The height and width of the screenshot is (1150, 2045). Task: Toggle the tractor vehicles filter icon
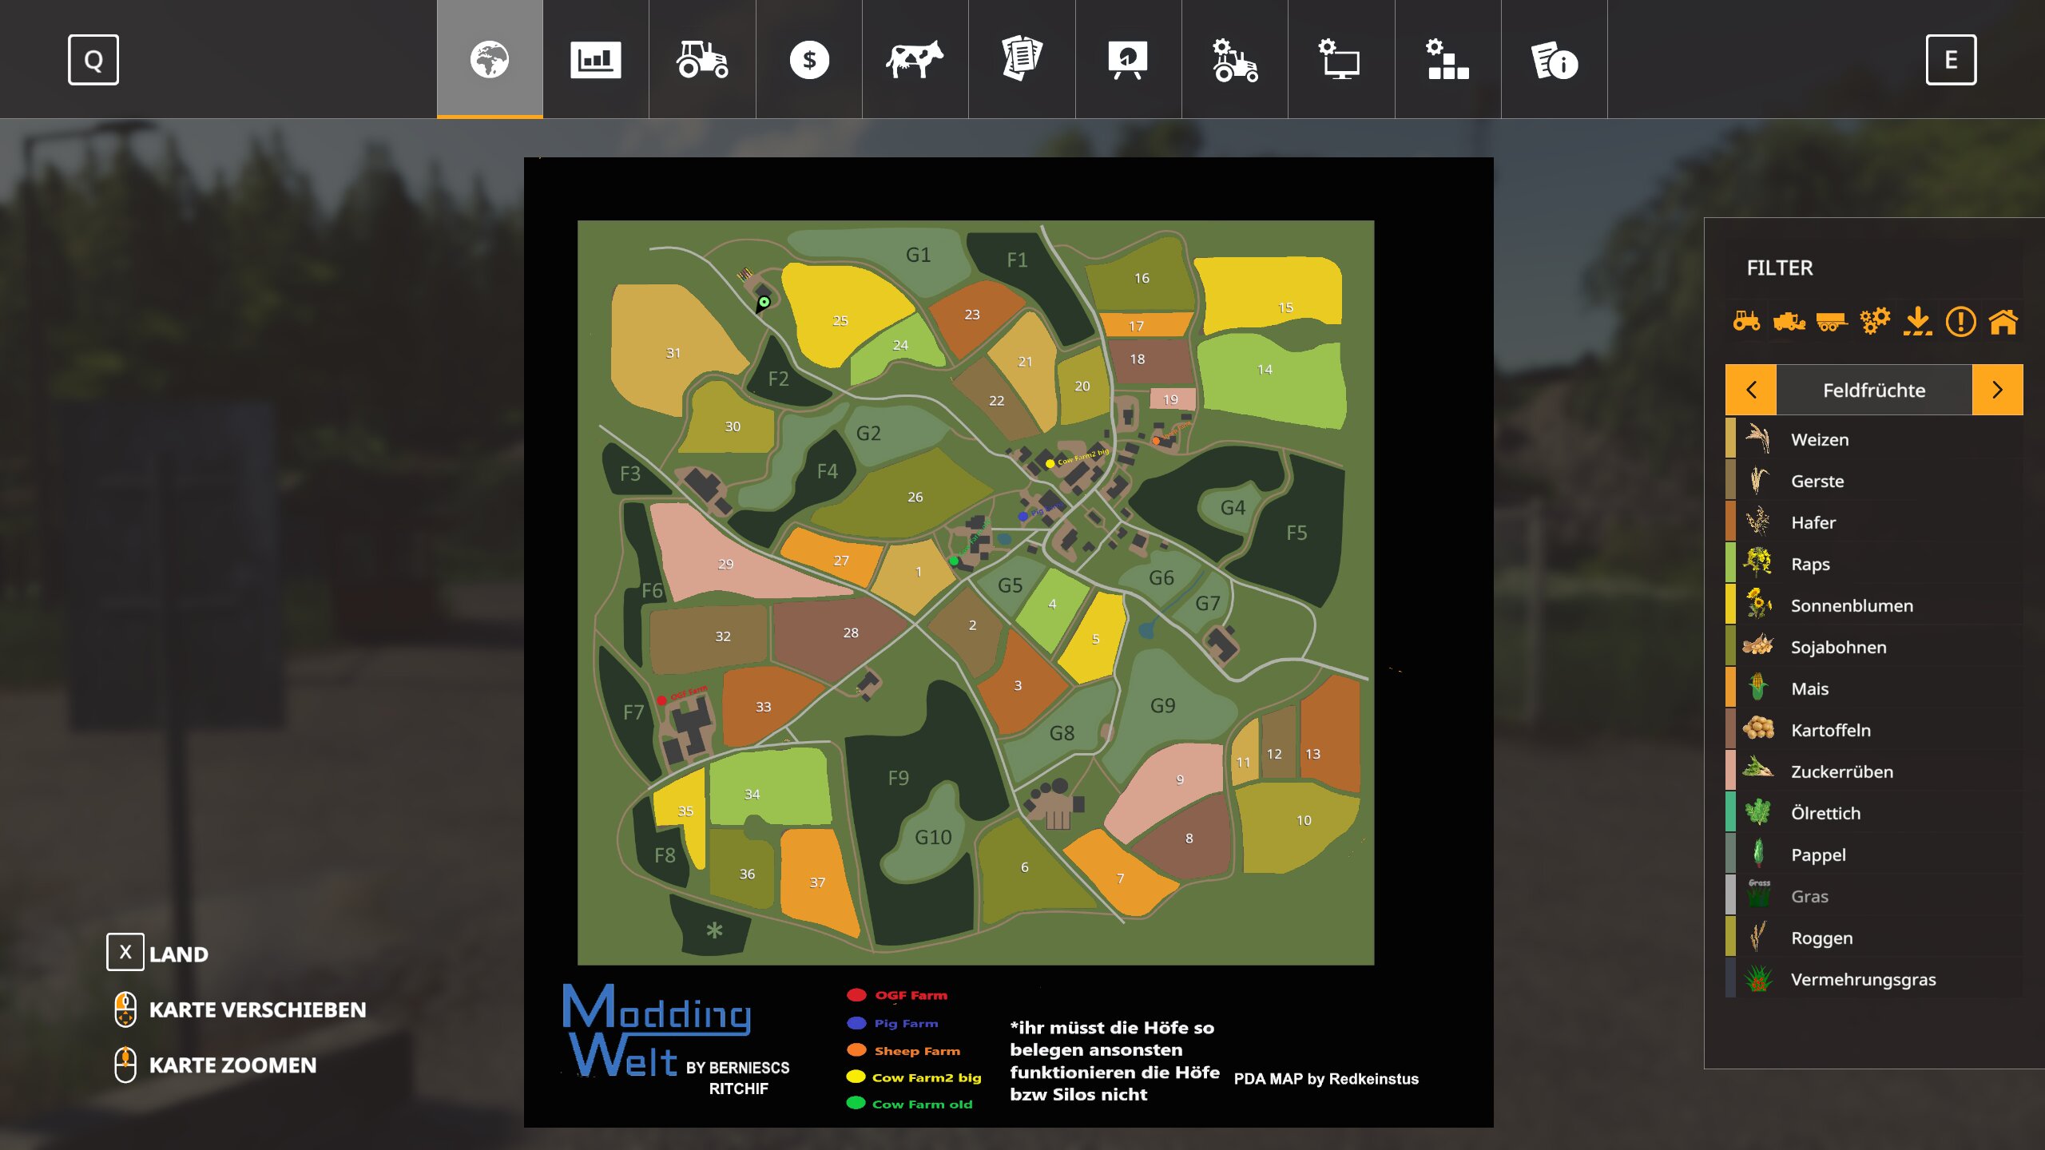click(x=1746, y=322)
